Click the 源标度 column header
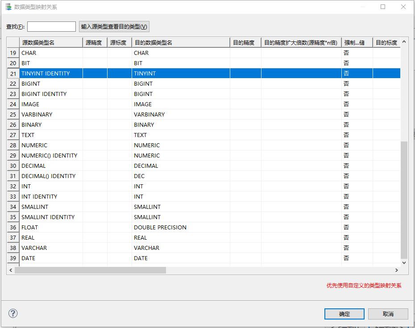This screenshot has width=415, height=328. 120,43
